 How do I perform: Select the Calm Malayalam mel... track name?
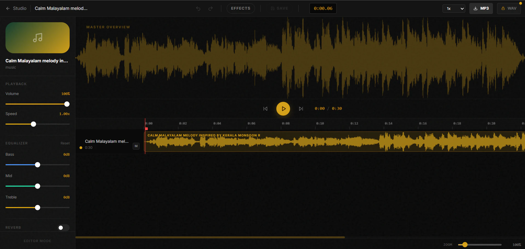click(x=107, y=141)
